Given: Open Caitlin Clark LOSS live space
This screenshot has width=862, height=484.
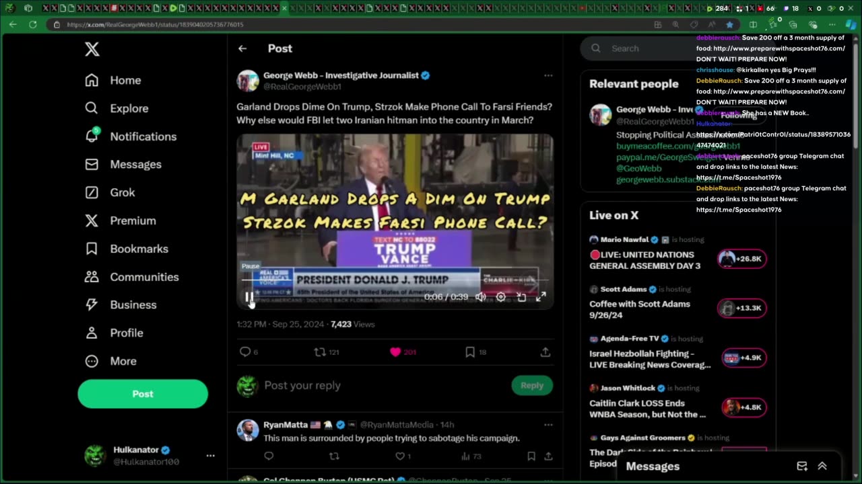Looking at the screenshot, I should pyautogui.click(x=648, y=409).
